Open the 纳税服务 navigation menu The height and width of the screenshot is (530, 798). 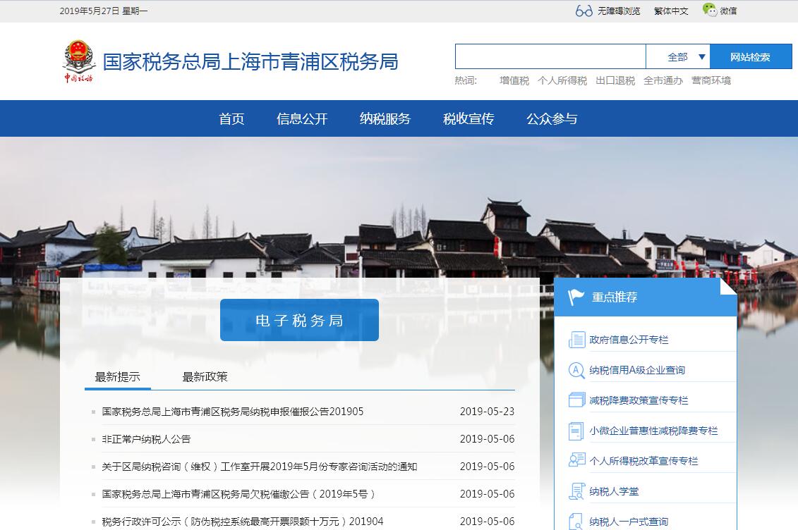click(385, 119)
